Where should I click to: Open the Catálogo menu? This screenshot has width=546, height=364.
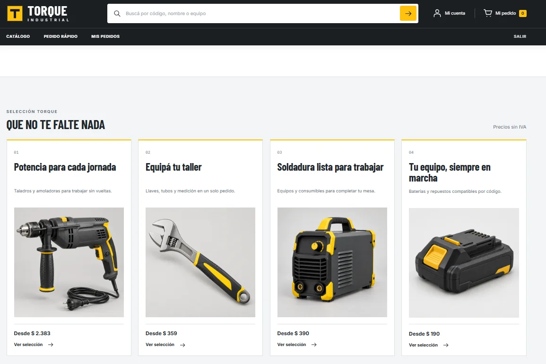coord(18,36)
